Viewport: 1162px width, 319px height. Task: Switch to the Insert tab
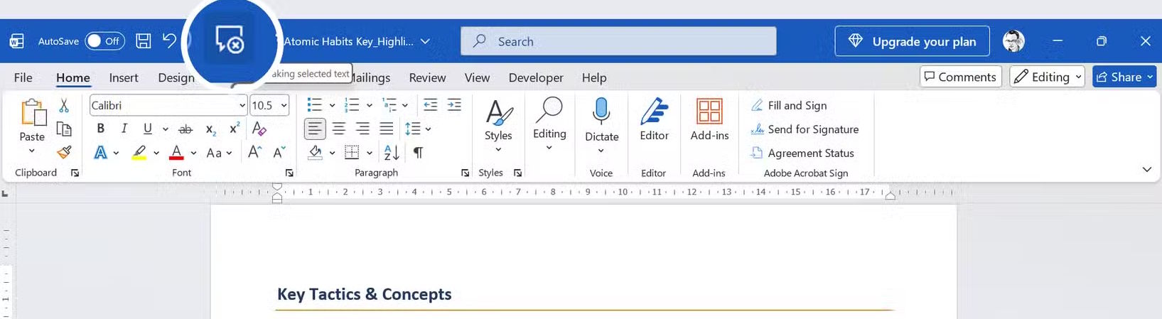[x=124, y=77]
